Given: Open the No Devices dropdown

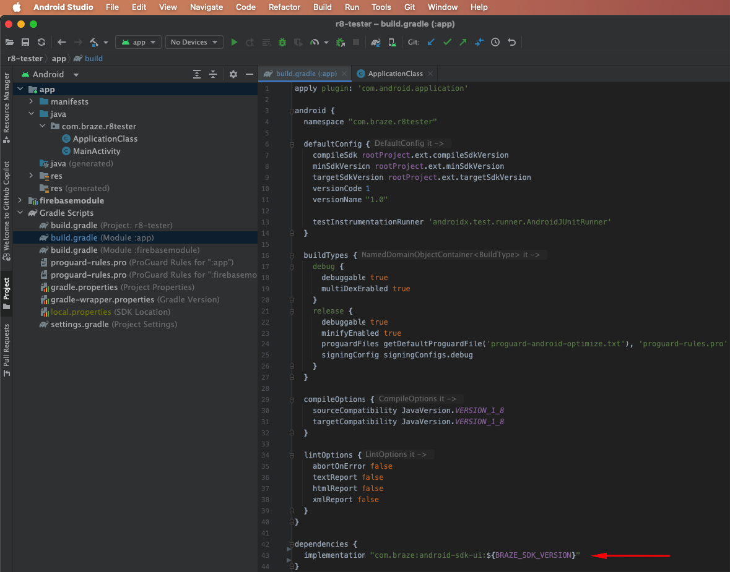Looking at the screenshot, I should [194, 42].
